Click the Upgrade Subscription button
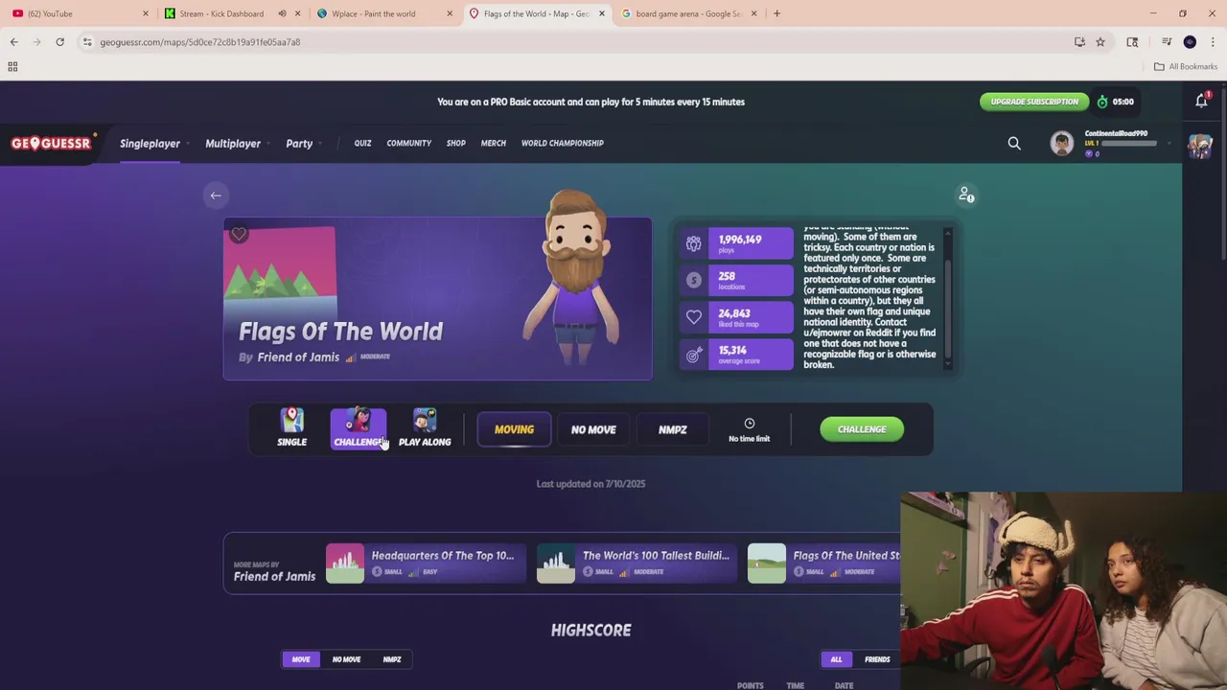This screenshot has height=690, width=1227. click(1034, 102)
